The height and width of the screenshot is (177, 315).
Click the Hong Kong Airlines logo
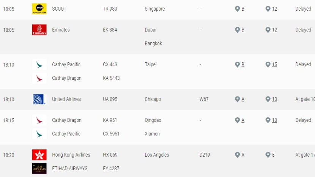[x=39, y=155]
